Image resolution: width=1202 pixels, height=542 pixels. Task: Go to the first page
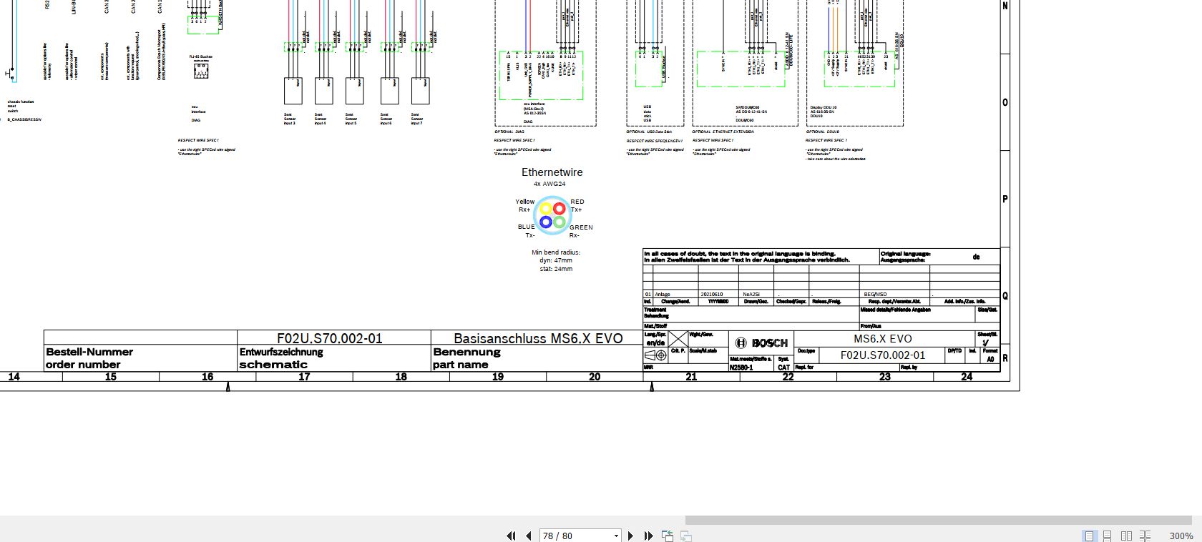coord(511,536)
